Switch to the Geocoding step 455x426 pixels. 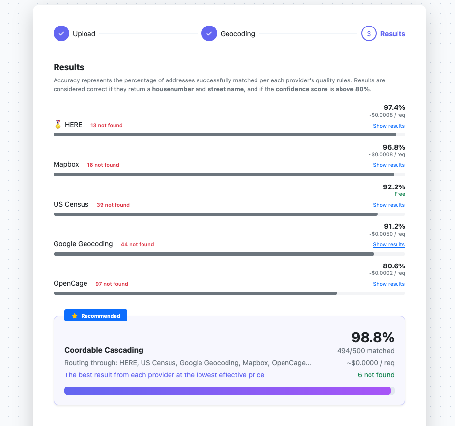click(238, 33)
